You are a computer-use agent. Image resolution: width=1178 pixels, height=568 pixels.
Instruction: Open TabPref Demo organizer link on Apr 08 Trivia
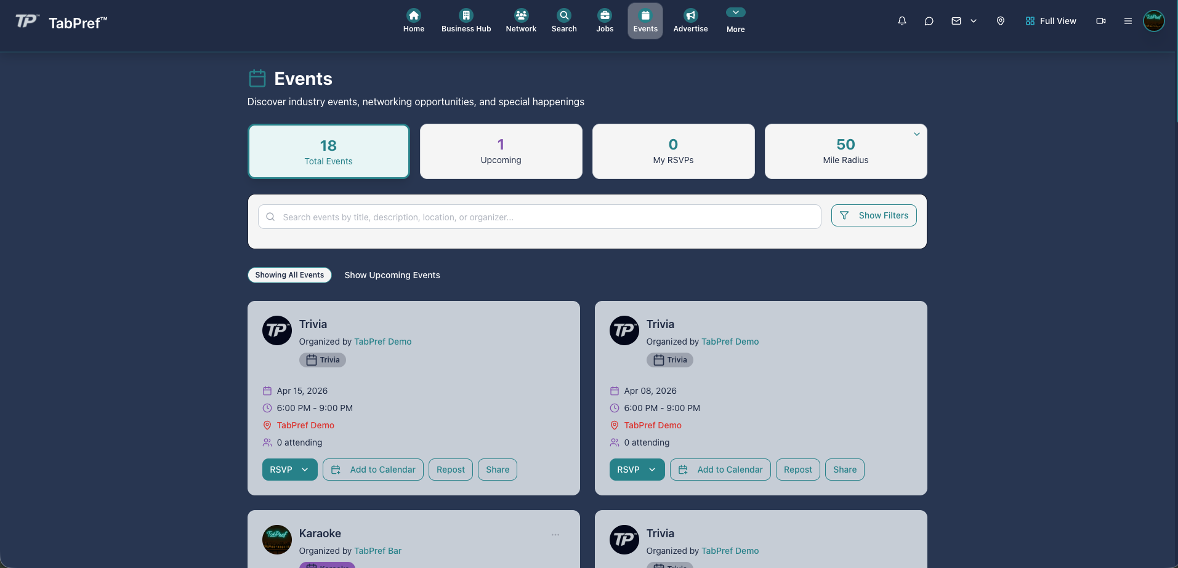(730, 342)
